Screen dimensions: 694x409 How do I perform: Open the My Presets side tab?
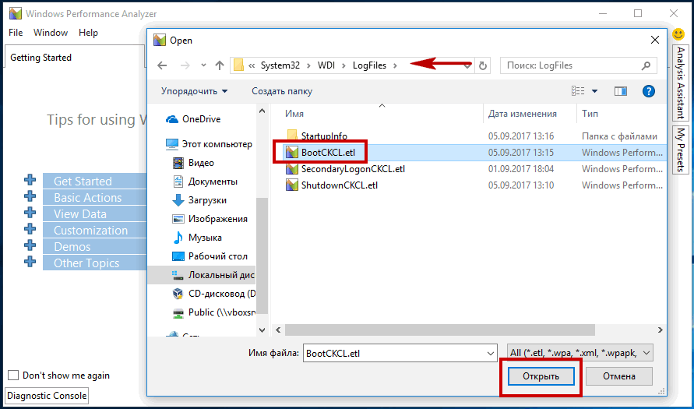(x=682, y=149)
